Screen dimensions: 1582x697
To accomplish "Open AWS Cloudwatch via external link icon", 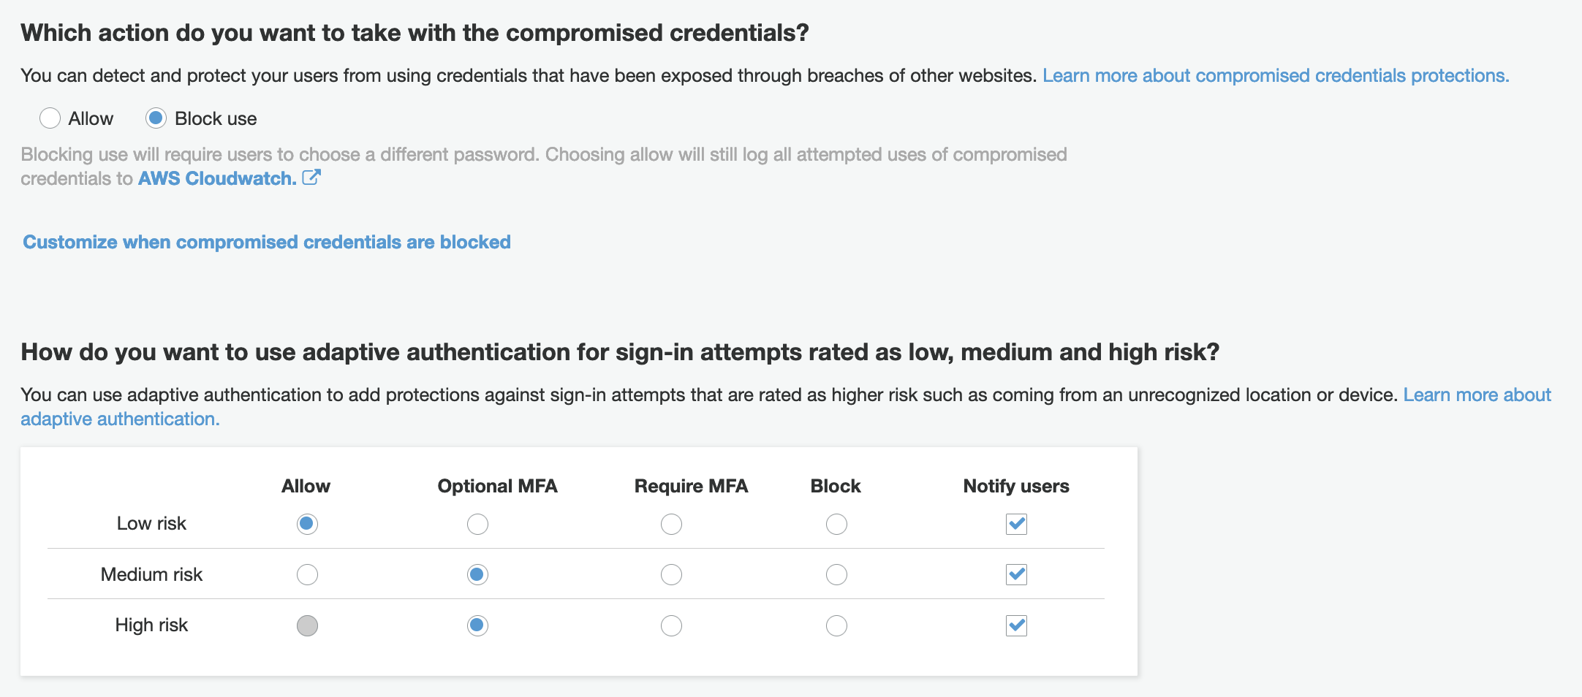I will tap(313, 178).
